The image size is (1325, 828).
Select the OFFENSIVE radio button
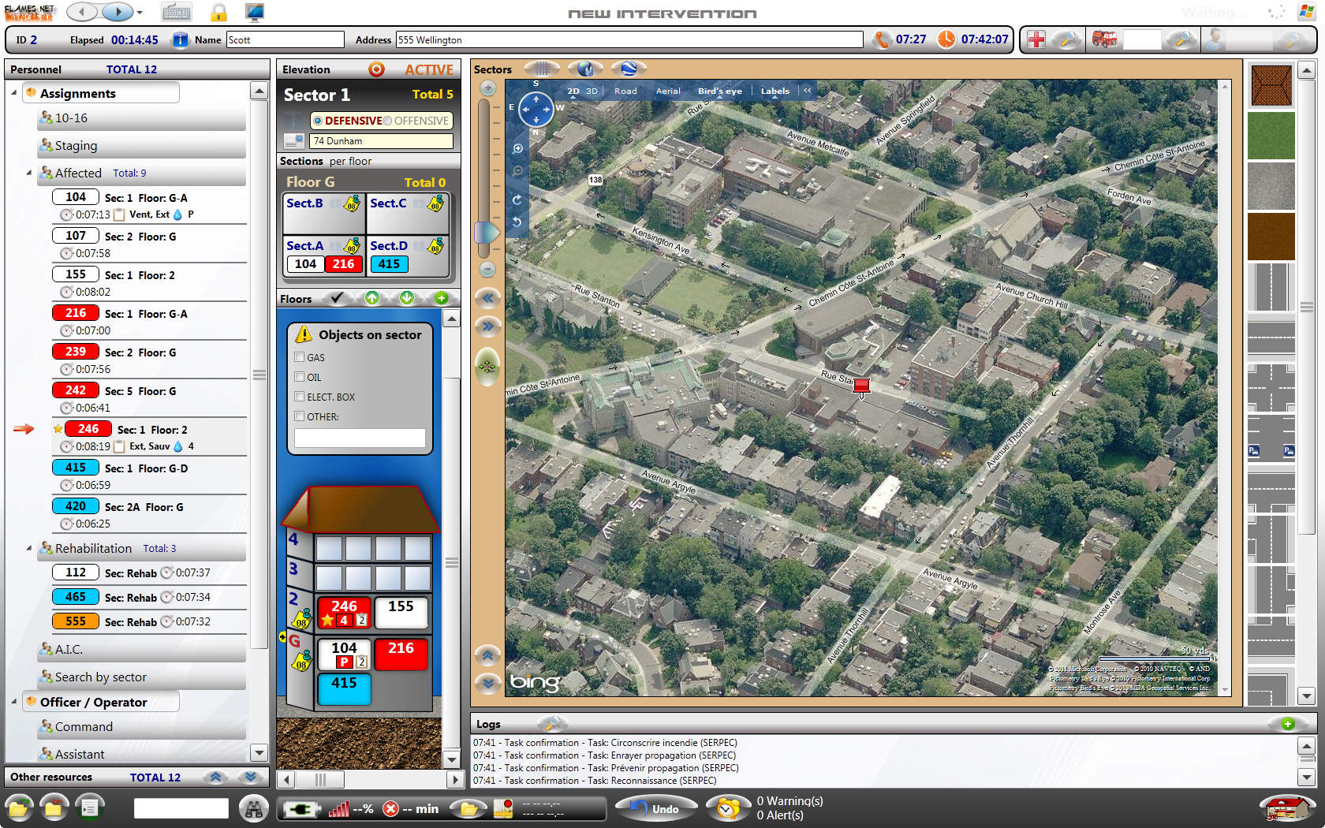point(387,121)
